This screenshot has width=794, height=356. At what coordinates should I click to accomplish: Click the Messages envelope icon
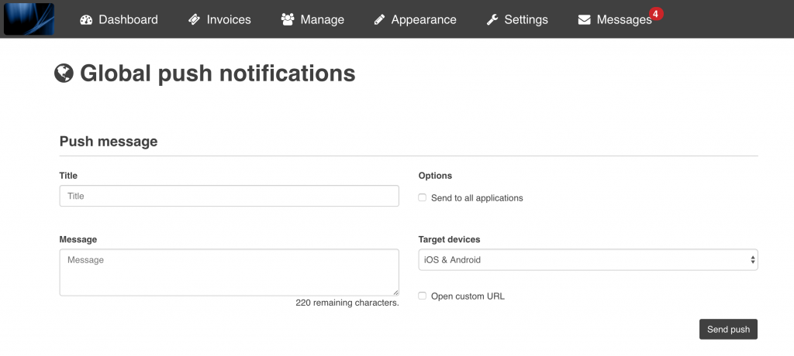585,20
